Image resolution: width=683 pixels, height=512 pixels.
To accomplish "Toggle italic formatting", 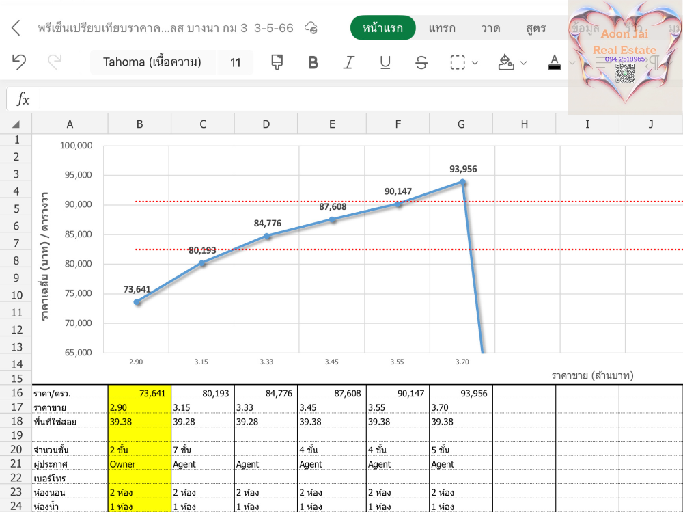I will (348, 62).
